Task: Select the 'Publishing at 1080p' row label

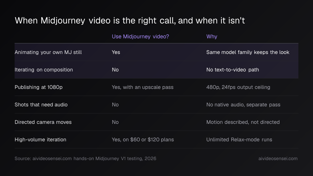Action: 39,87
